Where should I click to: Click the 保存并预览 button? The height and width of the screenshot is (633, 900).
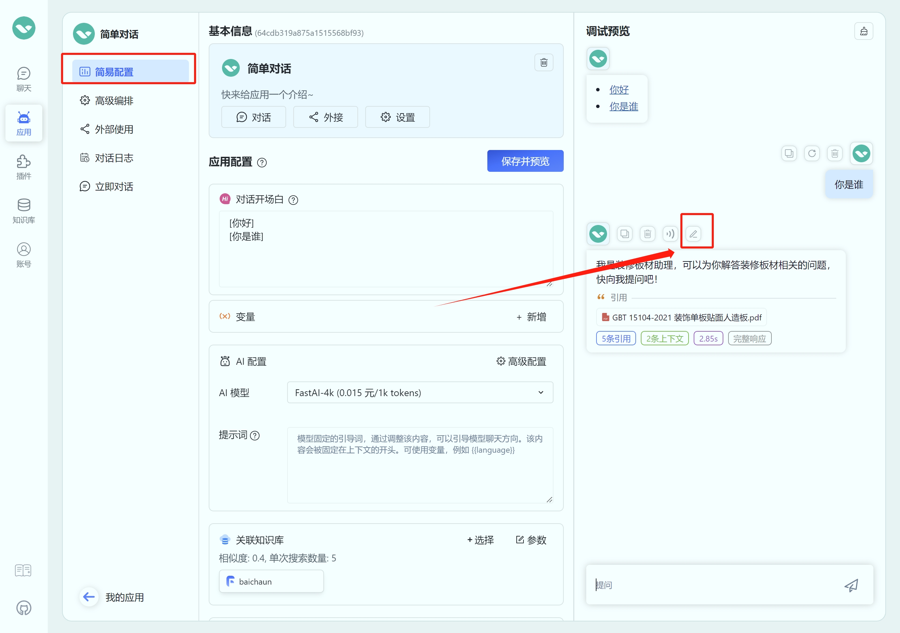(x=525, y=161)
